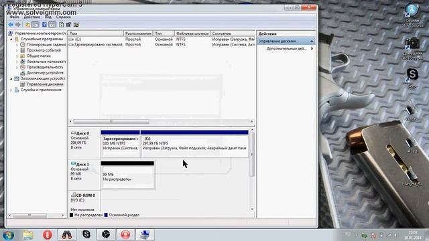Toggle the action pane toolbar icon
Viewport: 429px width, 241px height.
pyautogui.click(x=52, y=25)
